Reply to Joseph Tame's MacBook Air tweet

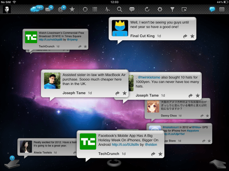coord(117,93)
